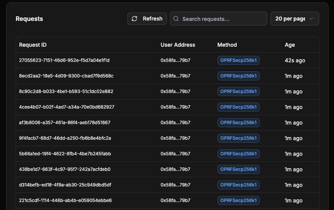The width and height of the screenshot is (334, 210).
Task: Click OPRFSecp256k1 badge in the 8ecd2aa2 row
Action: click(238, 76)
